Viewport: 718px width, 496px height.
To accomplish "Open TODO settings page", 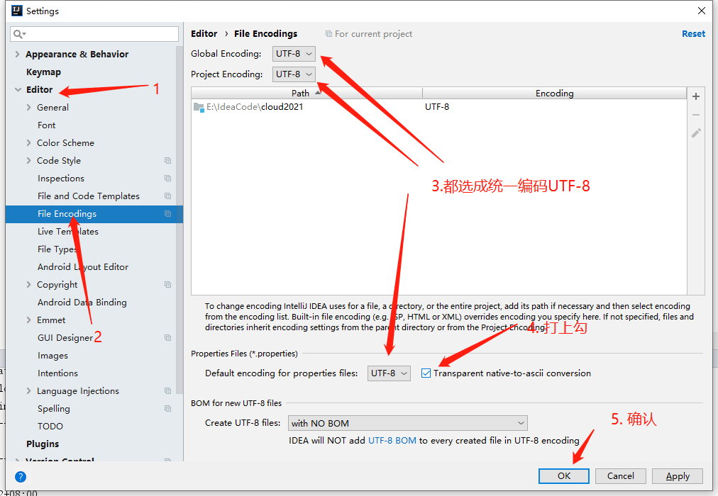I will click(50, 426).
